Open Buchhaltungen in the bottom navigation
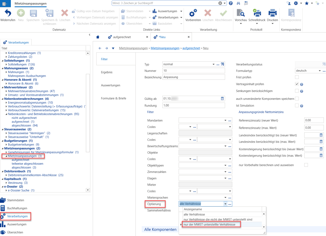Image resolution: width=326 pixels, height=236 pixels. click(17, 208)
